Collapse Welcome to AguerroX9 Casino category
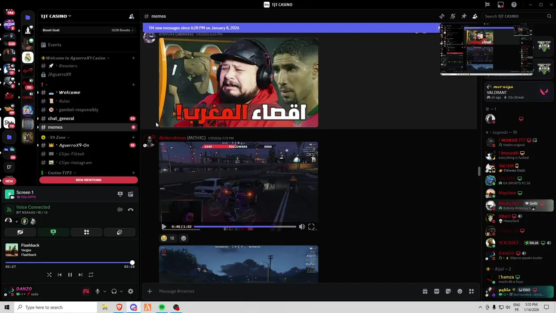The width and height of the screenshot is (556, 313). (x=76, y=58)
